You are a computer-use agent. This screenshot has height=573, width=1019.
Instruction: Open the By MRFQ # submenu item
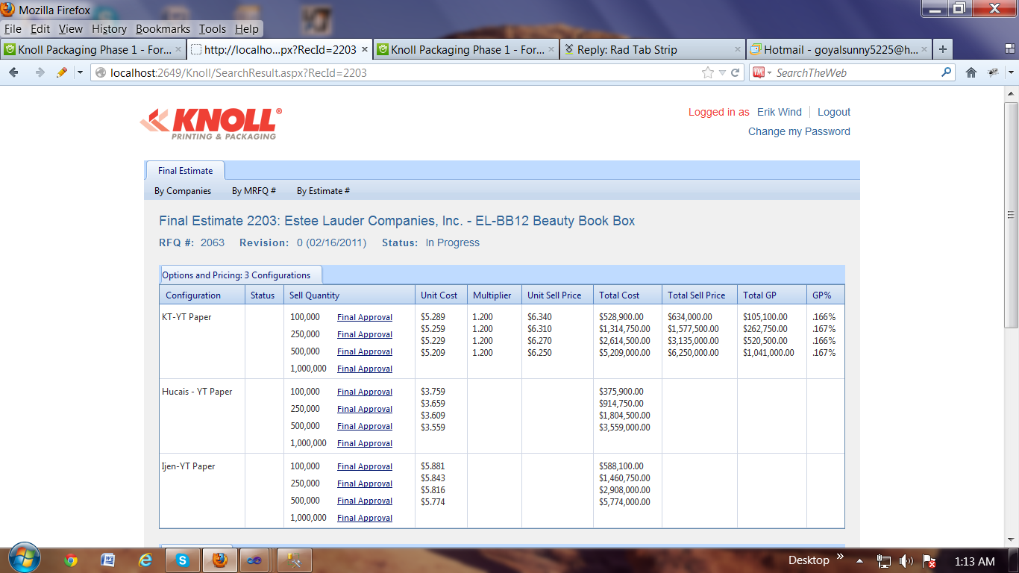[254, 191]
